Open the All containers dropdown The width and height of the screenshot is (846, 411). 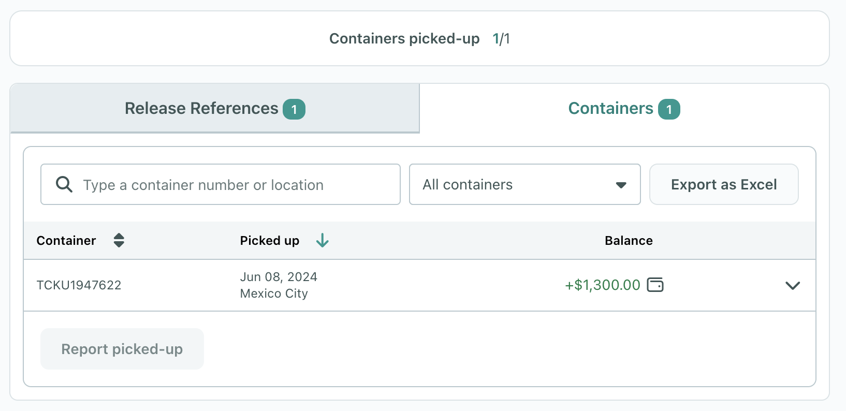coord(525,184)
